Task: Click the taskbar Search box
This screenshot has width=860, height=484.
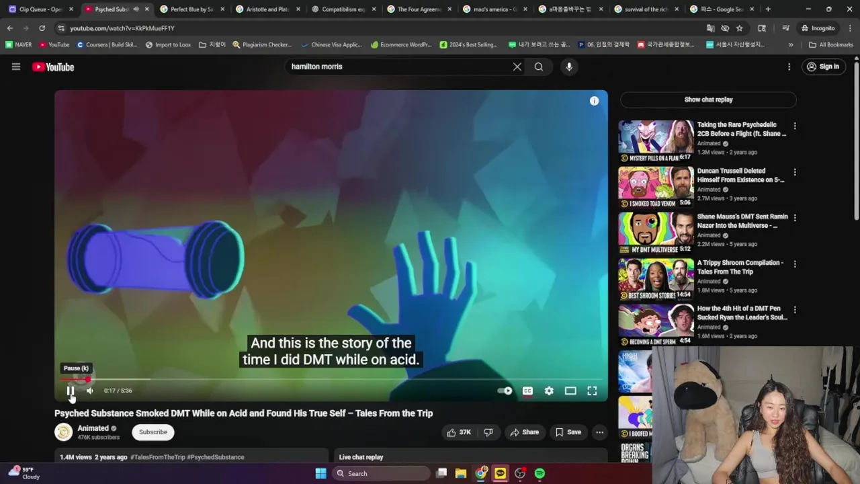Action: pos(382,473)
